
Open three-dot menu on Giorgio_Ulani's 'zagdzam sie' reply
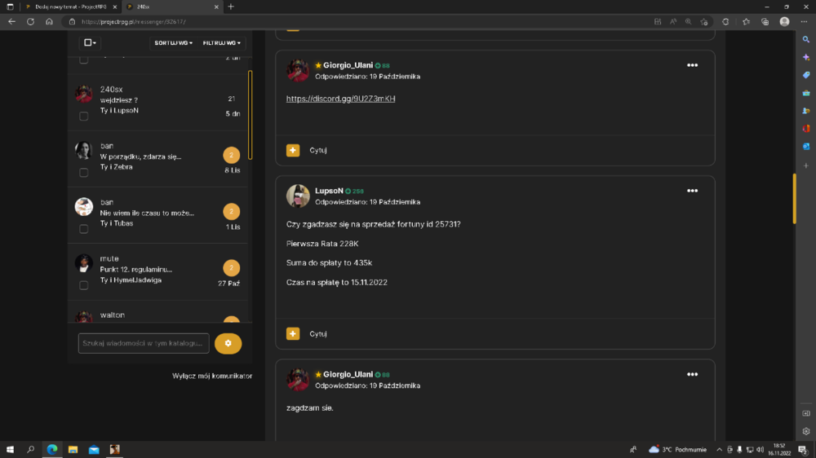pyautogui.click(x=692, y=374)
